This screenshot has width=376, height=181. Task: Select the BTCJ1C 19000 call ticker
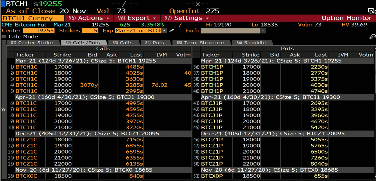pyautogui.click(x=26, y=115)
